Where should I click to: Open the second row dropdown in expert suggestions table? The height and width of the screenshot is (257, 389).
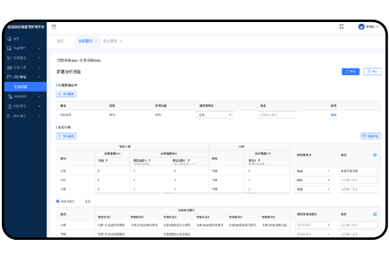[313, 234]
